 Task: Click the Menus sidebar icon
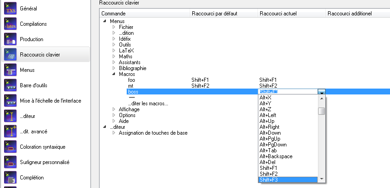coord(10,70)
